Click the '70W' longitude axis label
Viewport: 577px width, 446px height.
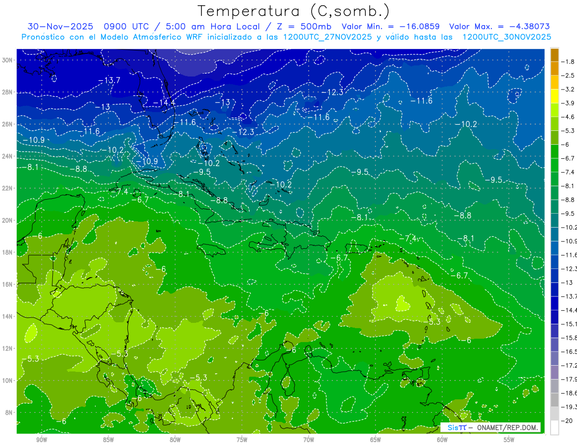pyautogui.click(x=309, y=440)
